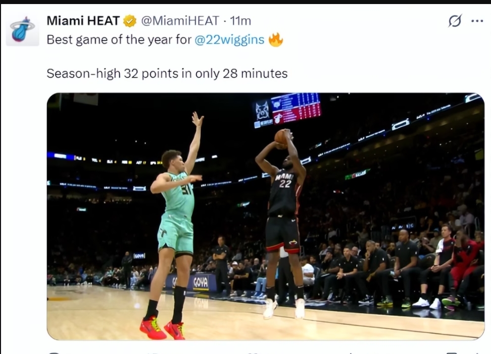Click the gold verified badge
Viewport: 491px width, 354px height.
(130, 21)
